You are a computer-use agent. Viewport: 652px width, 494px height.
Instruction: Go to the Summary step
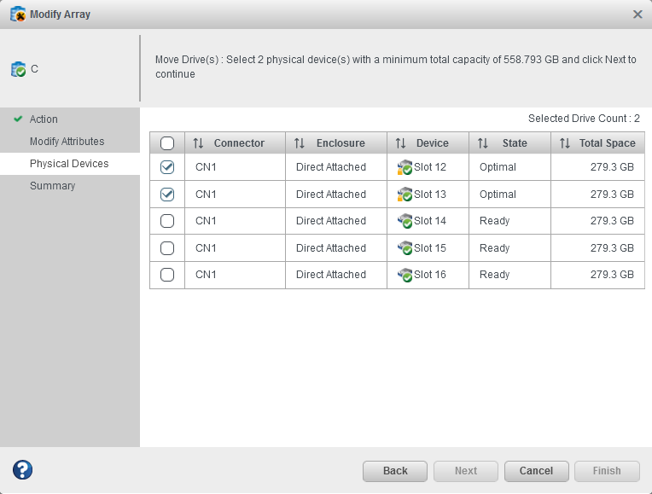52,186
